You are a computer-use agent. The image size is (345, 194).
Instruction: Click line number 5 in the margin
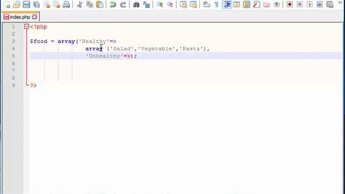click(x=13, y=56)
